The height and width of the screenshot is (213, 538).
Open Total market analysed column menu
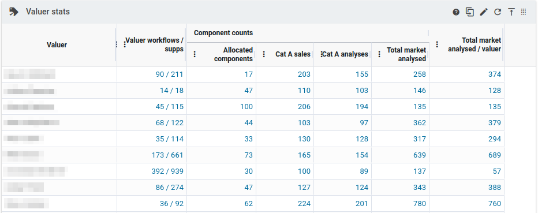pos(379,54)
